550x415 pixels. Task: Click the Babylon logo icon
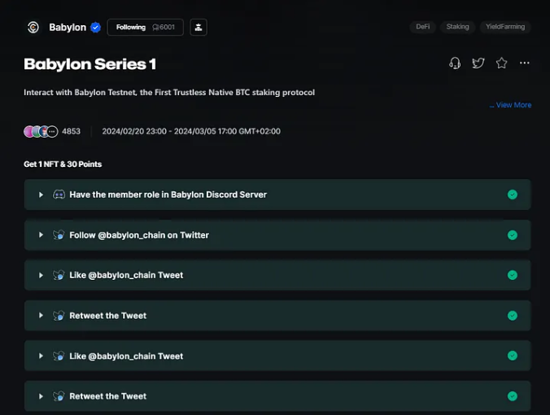pyautogui.click(x=33, y=27)
